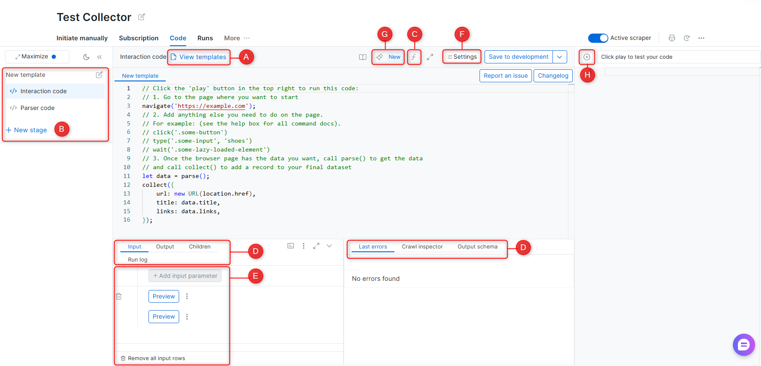Click the View templates link
761x366 pixels.
[x=199, y=57]
